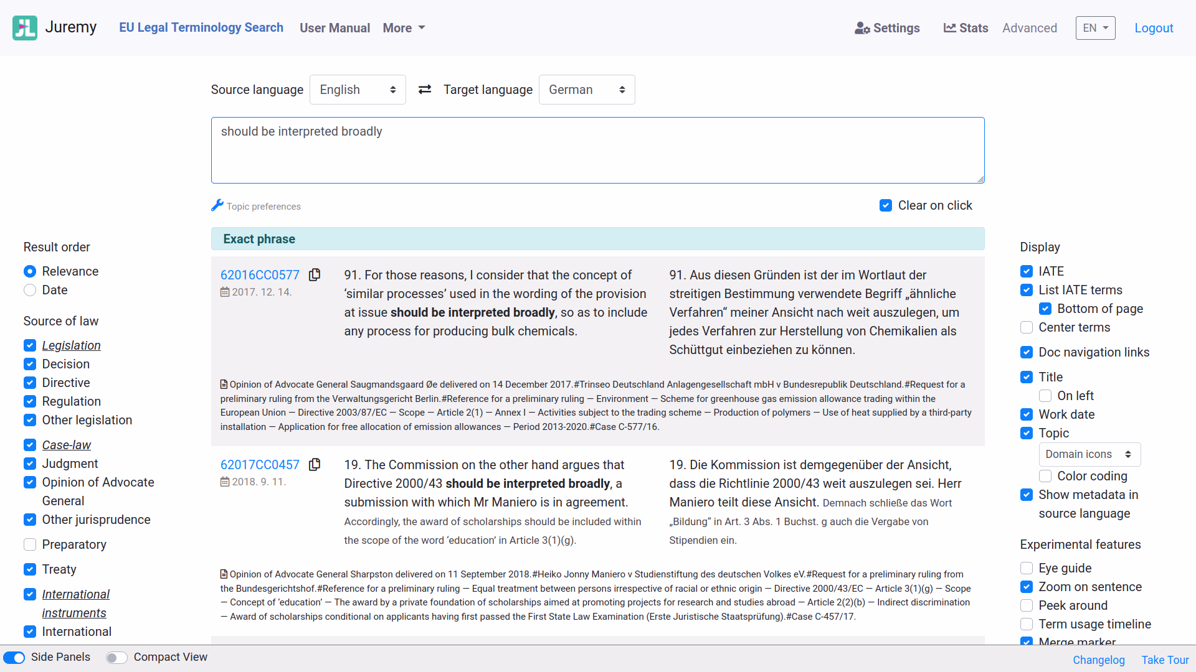Screen dimensions: 1196x672
Task: Click the search phrase text area
Action: click(x=598, y=150)
